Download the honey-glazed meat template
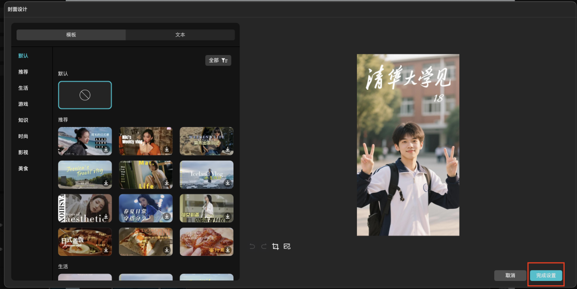577x289 pixels. (228, 249)
